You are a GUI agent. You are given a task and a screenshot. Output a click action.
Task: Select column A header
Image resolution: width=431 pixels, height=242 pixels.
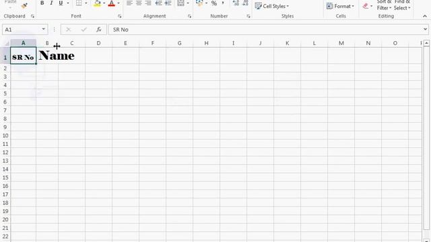coord(23,43)
